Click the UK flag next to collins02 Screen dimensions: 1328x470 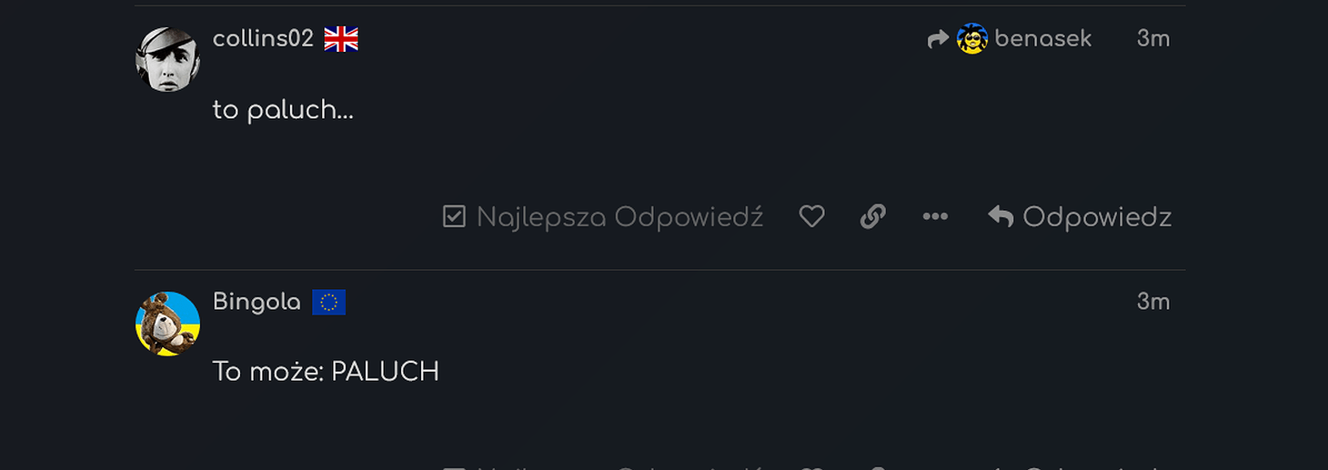341,39
